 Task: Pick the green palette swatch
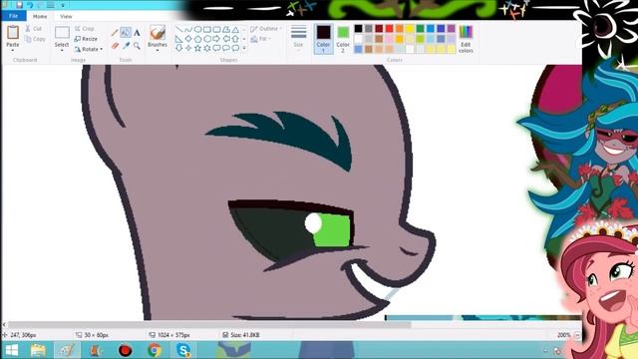pos(420,29)
